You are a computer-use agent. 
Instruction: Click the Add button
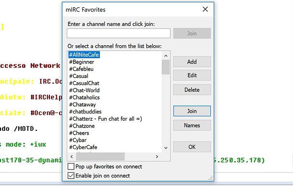192,62
